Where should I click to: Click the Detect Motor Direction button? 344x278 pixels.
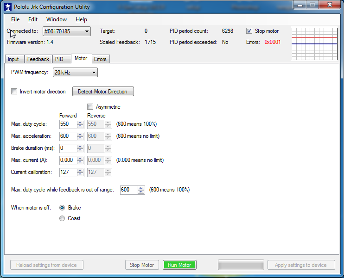[103, 92]
